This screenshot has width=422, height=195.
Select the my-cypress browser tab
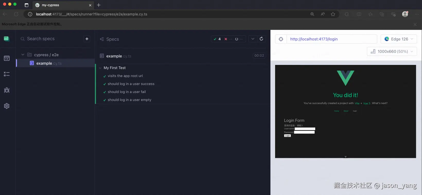[63, 5]
